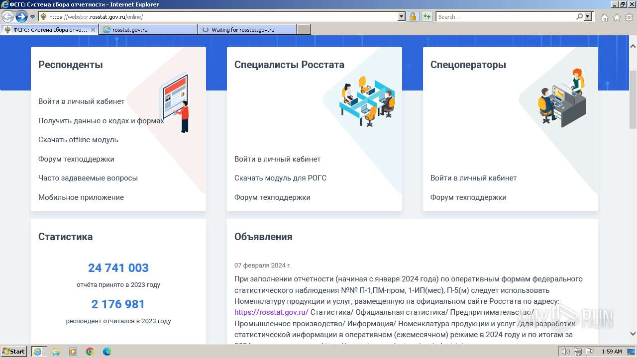Click the page scrollbar down arrow
The width and height of the screenshot is (637, 358).
tap(633, 334)
